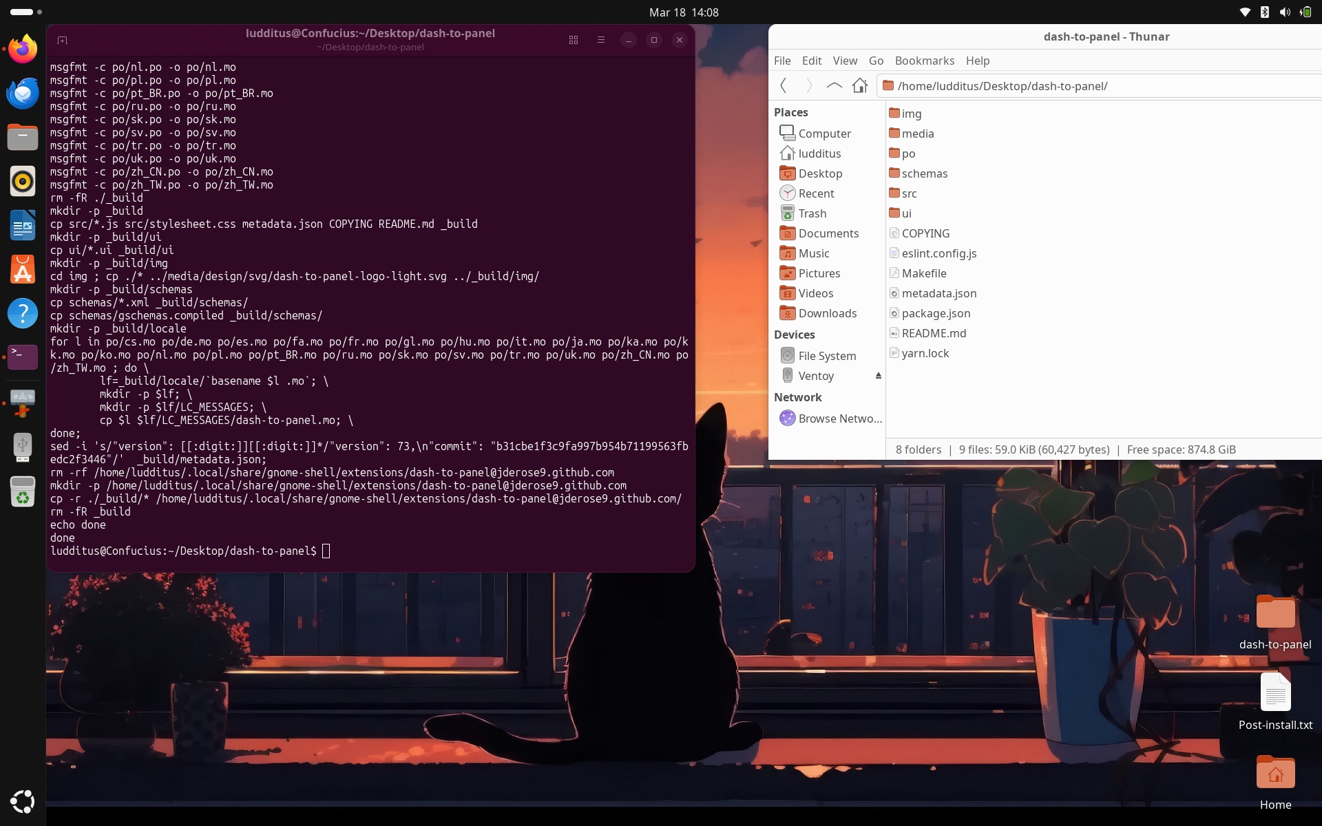Eject the Ventoy device
1322x826 pixels.
tap(878, 376)
